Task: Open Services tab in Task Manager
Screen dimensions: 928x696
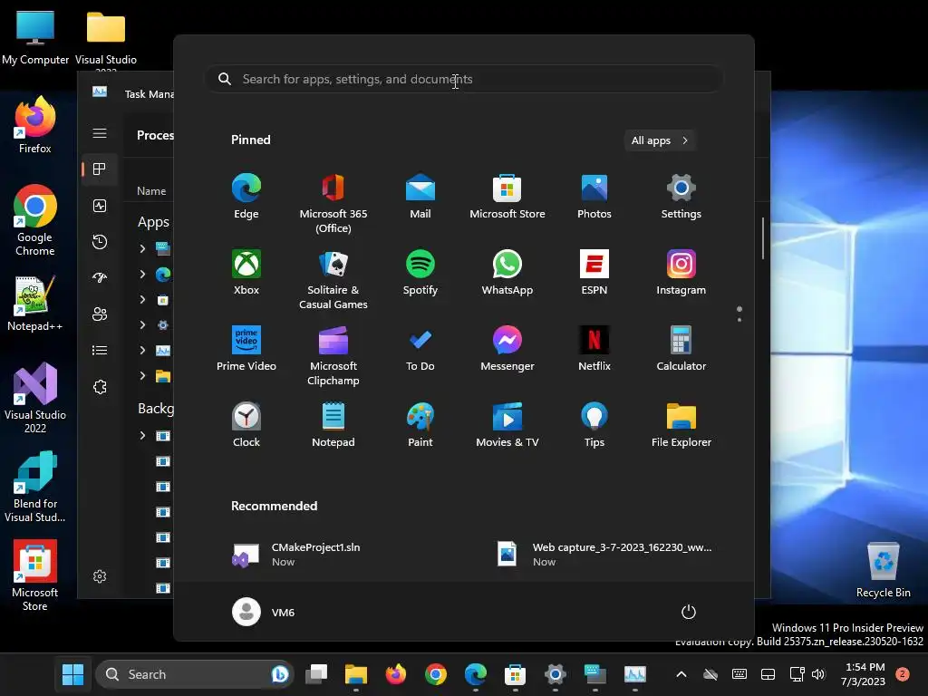Action: 100,387
